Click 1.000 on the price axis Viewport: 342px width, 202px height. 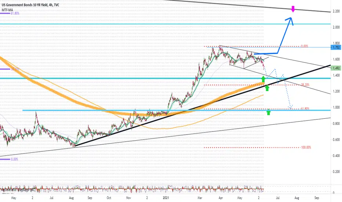(336, 108)
